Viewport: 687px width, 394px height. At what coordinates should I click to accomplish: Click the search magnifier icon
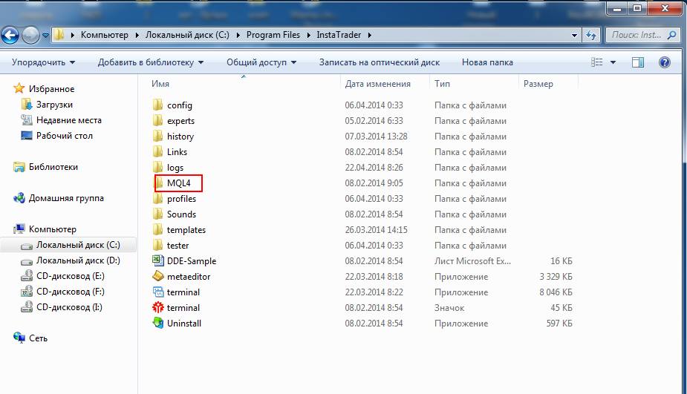click(x=671, y=35)
